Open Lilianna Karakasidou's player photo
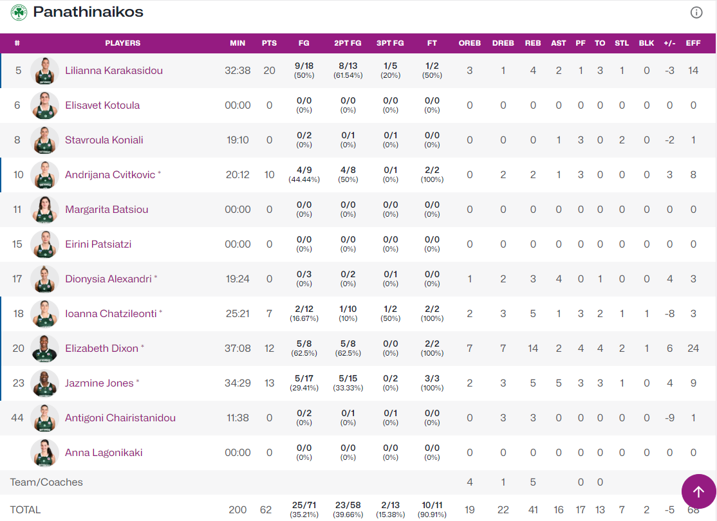The width and height of the screenshot is (717, 521). 44,70
